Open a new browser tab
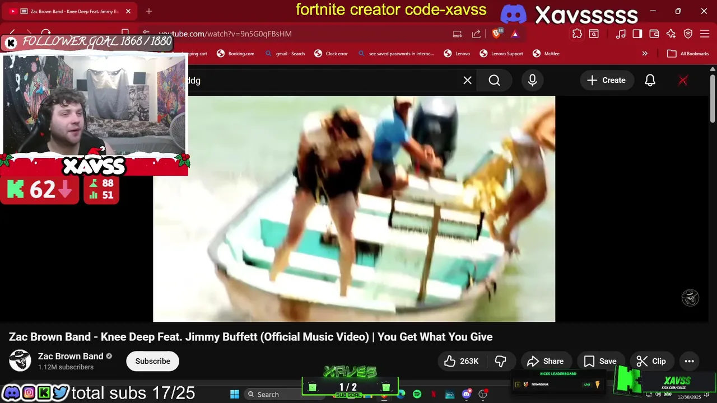 tap(149, 11)
